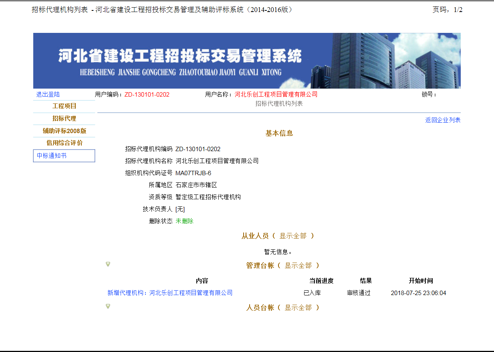
Task: Open the 工程项目 menu item
Action: pos(64,106)
